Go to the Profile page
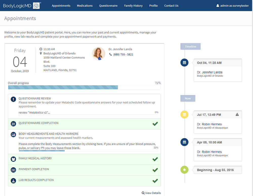Viewport: 253px width, 196px height. click(153, 6)
